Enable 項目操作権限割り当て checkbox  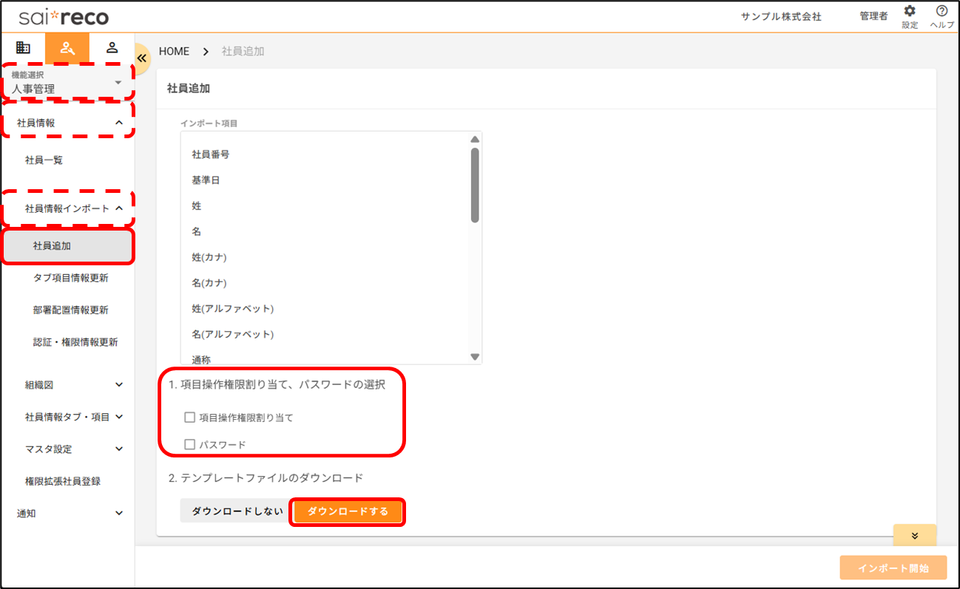(x=190, y=418)
